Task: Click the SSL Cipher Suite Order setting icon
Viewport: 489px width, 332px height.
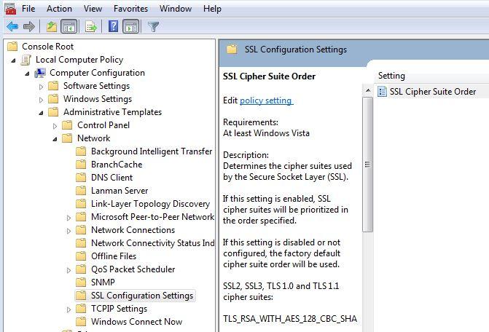Action: [x=382, y=92]
